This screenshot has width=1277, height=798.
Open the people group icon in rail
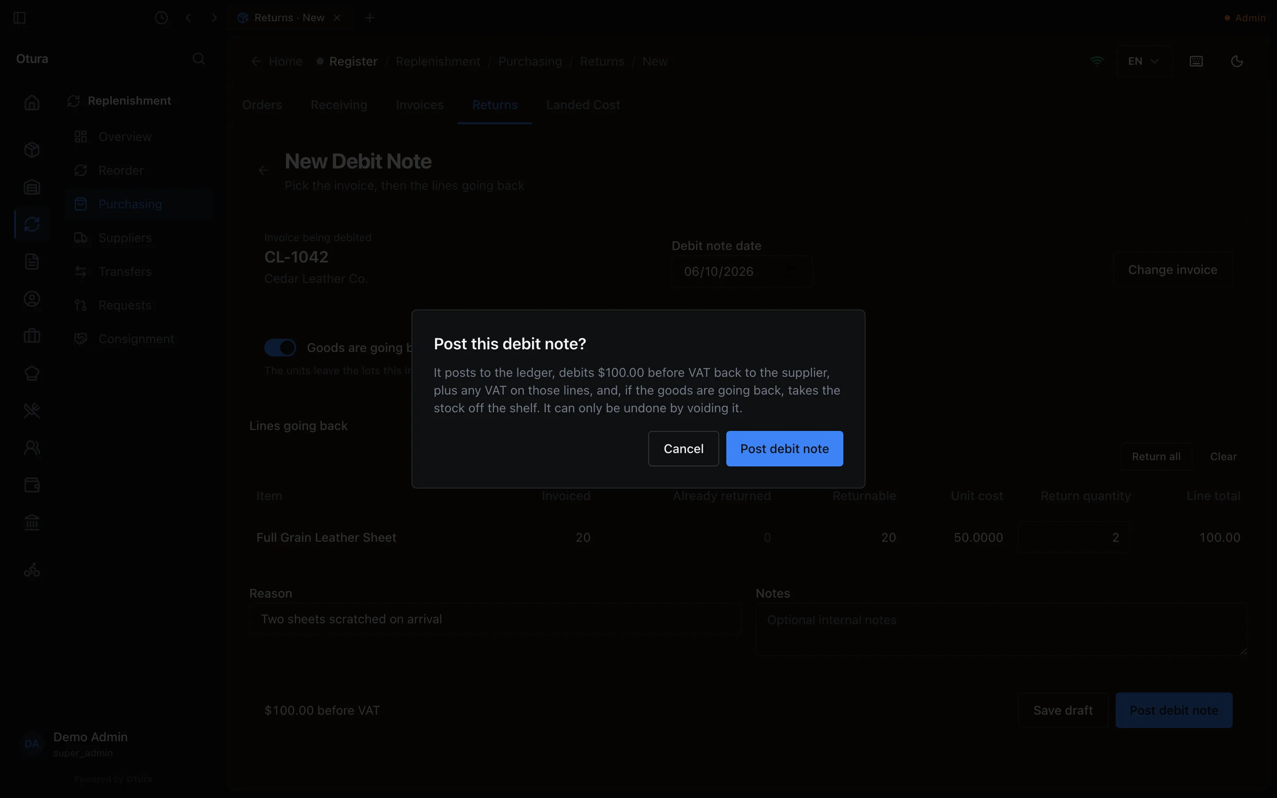point(31,448)
